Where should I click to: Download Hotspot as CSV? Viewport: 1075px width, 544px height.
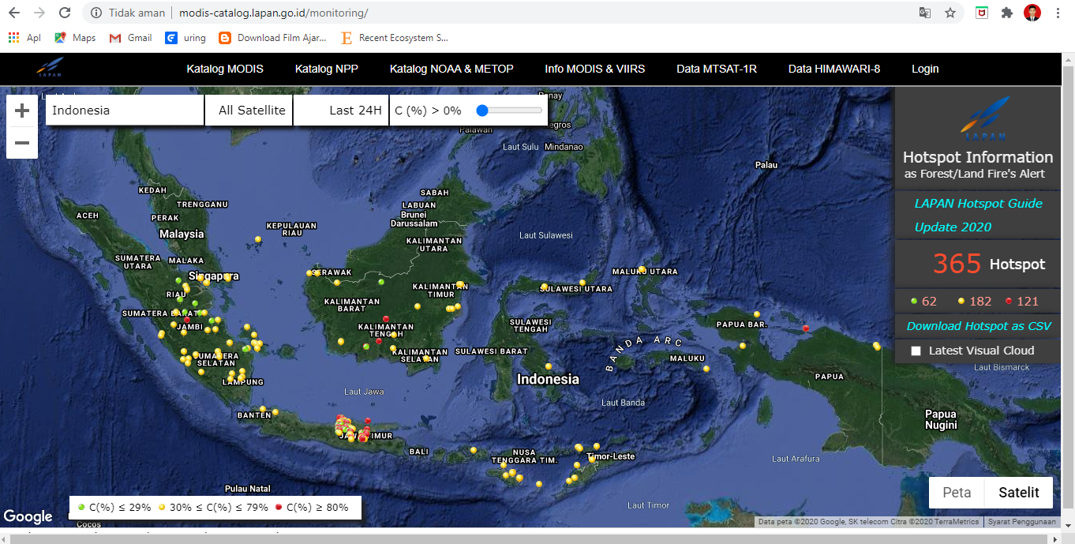click(979, 326)
